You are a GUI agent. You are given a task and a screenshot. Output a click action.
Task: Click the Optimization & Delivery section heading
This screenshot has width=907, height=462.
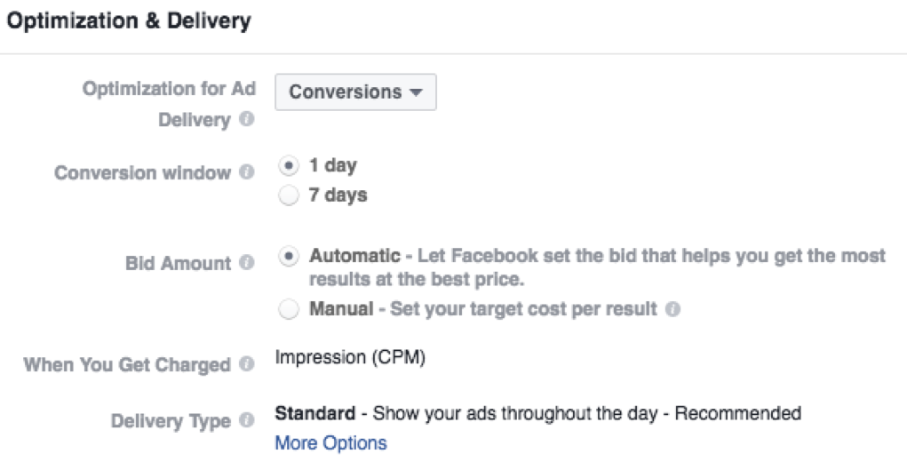[129, 20]
